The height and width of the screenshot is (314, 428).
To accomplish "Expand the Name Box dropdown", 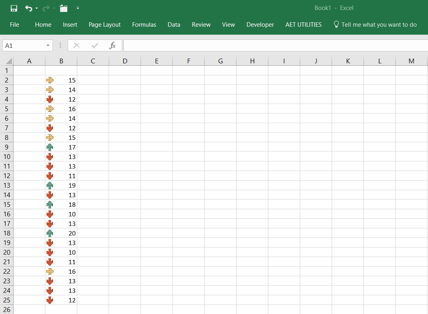I will [x=47, y=45].
